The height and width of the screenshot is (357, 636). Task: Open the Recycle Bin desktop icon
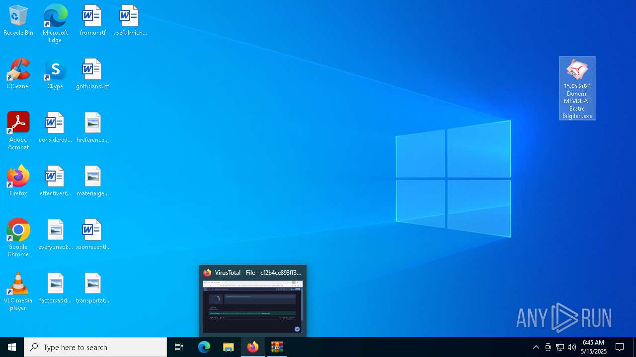coord(18,21)
